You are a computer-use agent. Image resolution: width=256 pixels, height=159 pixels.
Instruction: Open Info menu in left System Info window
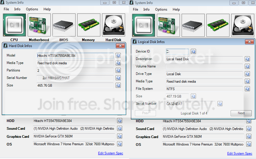(17, 9)
